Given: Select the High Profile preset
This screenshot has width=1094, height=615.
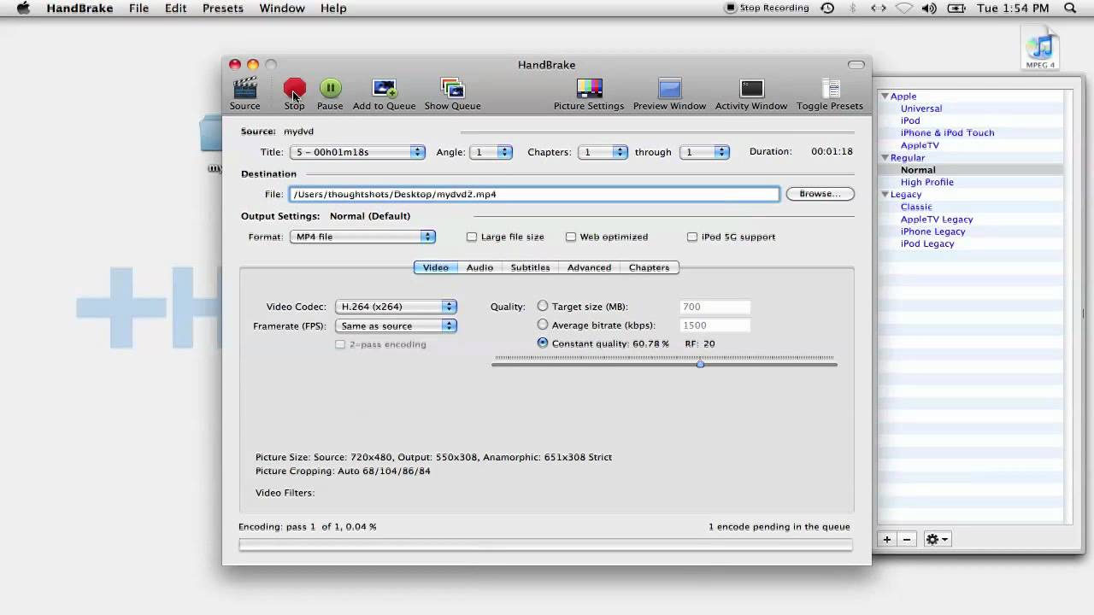Looking at the screenshot, I should pyautogui.click(x=926, y=182).
